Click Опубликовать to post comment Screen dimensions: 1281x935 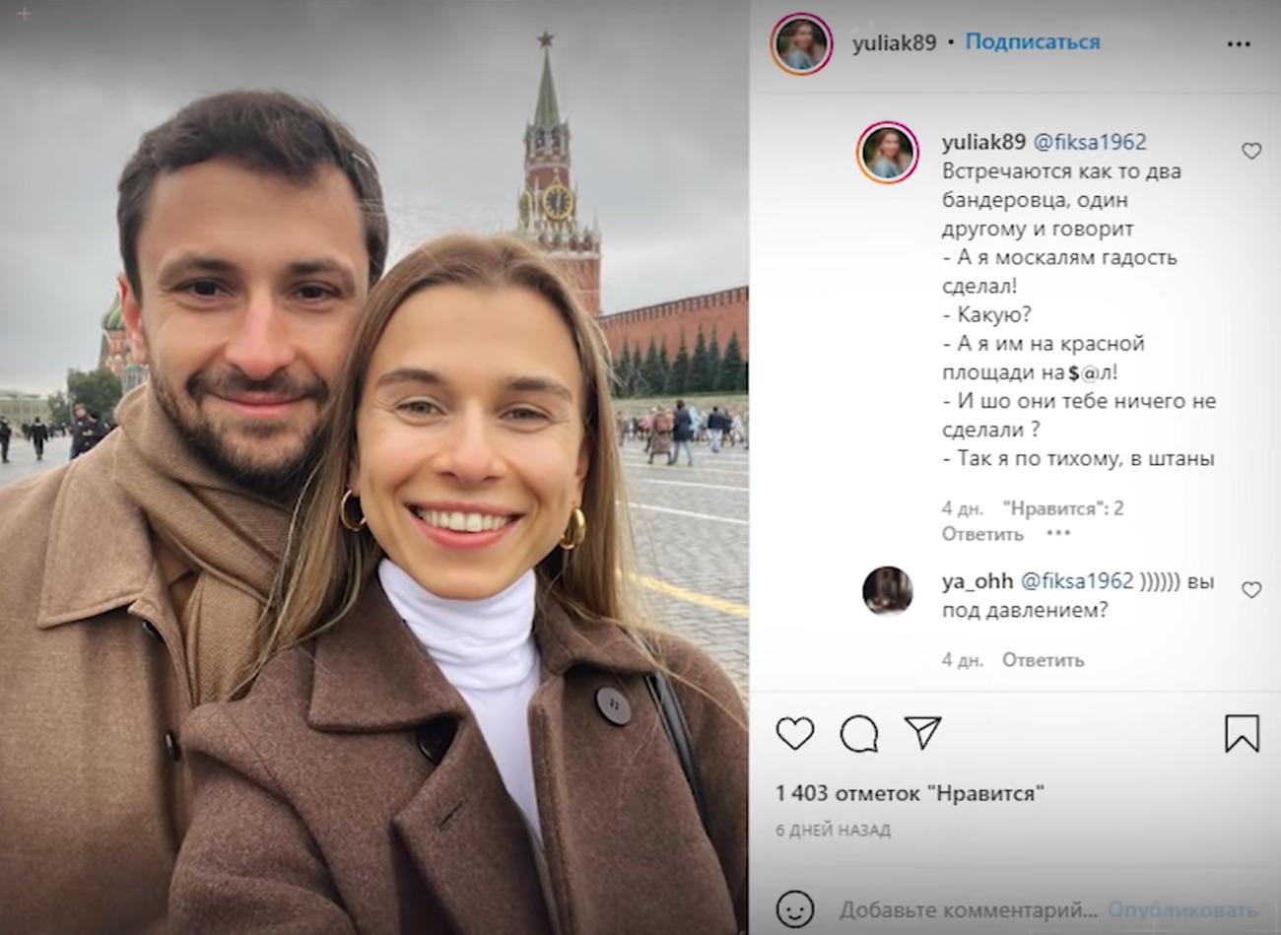1181,909
